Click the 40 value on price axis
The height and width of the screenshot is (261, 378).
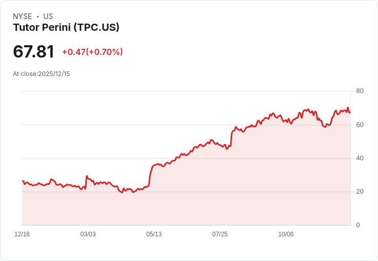pyautogui.click(x=360, y=158)
